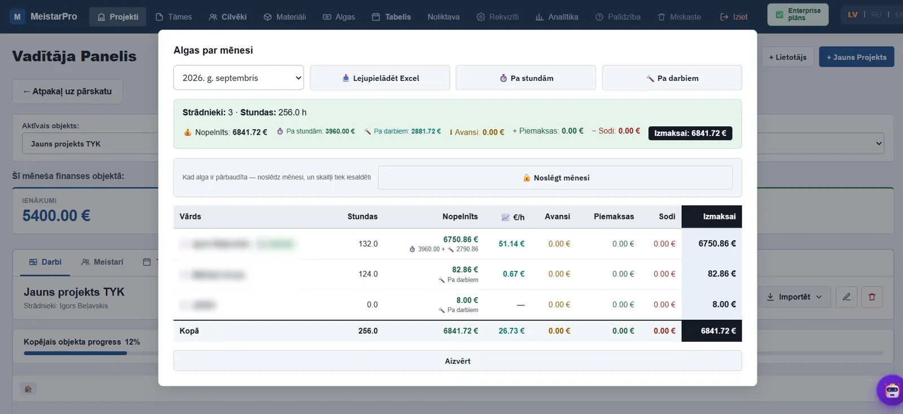Click the €/h column header
Image resolution: width=903 pixels, height=414 pixels.
[513, 217]
